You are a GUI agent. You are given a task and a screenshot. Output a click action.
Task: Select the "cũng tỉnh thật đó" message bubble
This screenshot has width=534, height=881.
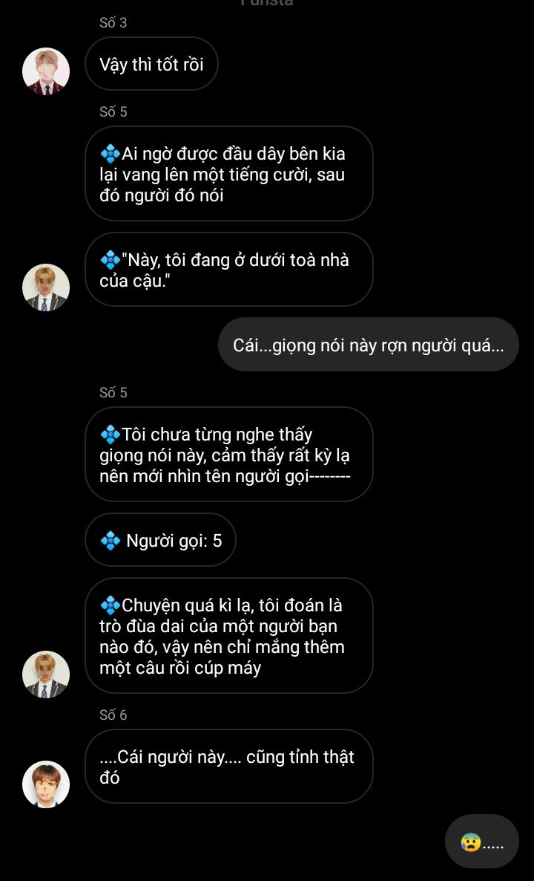228,767
